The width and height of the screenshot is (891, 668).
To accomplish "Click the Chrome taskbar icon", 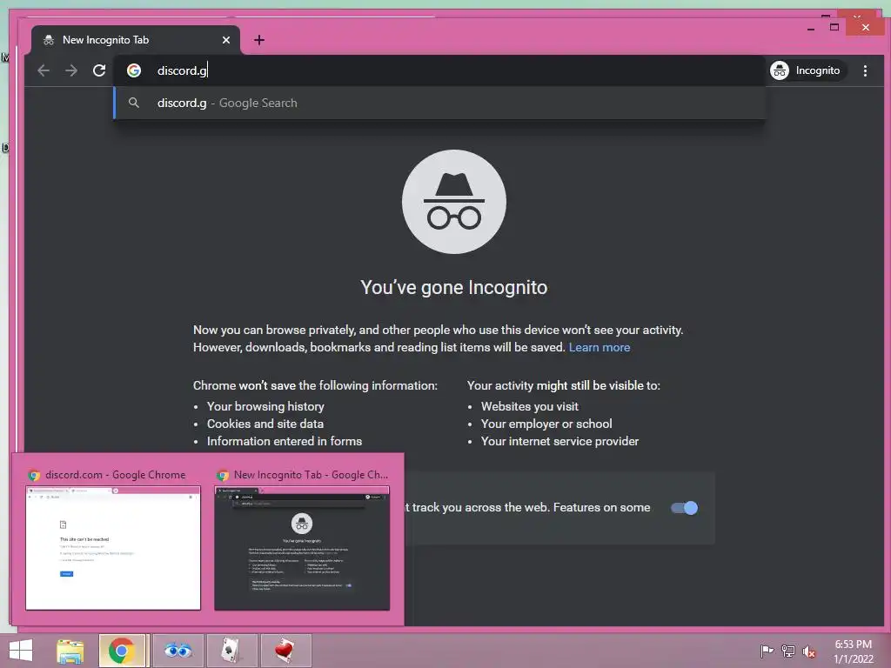I will [x=122, y=651].
